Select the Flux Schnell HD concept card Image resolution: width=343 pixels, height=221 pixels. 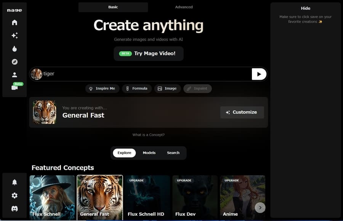pos(147,198)
